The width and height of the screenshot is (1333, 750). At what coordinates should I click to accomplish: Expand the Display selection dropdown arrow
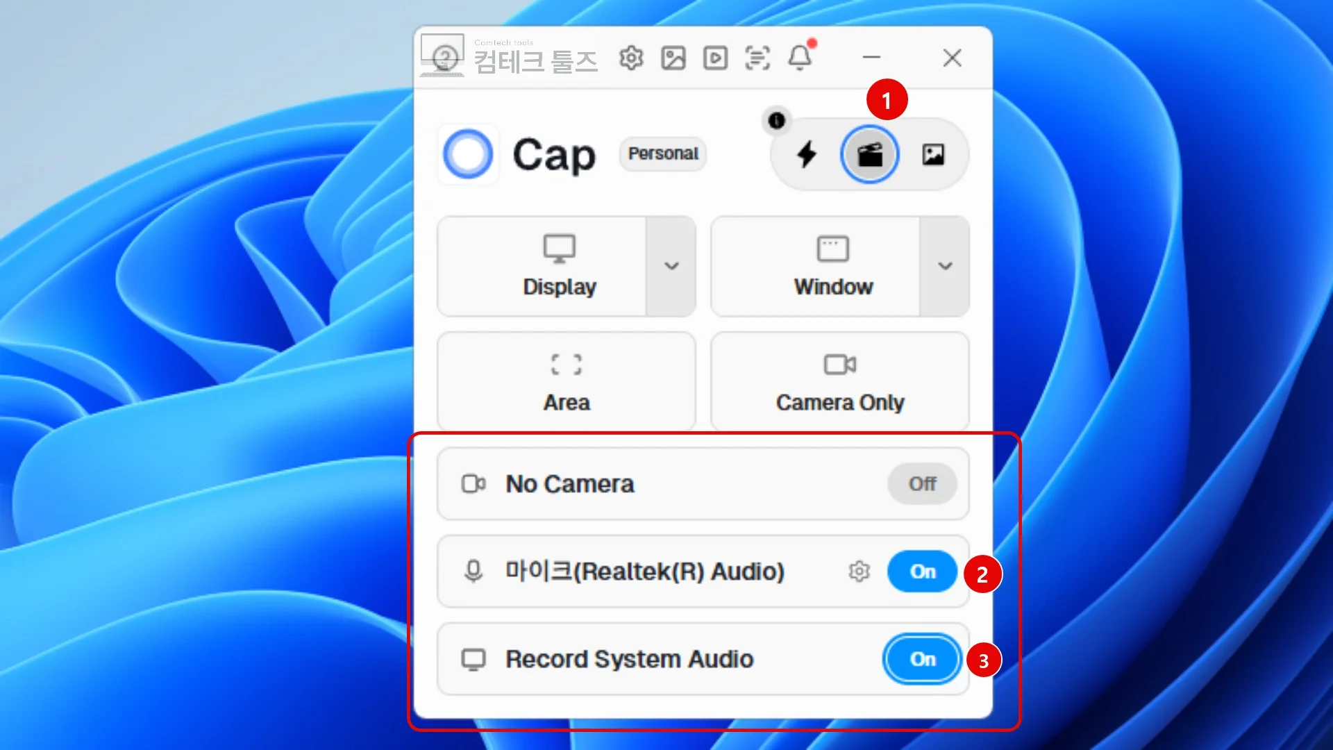[x=671, y=266]
